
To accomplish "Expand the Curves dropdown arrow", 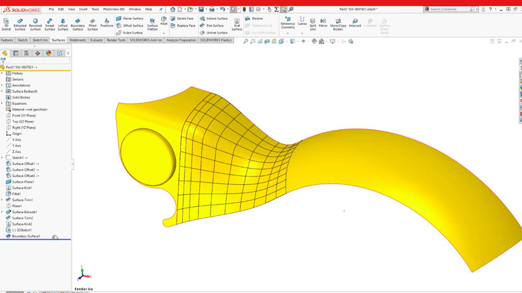I will click(x=302, y=33).
